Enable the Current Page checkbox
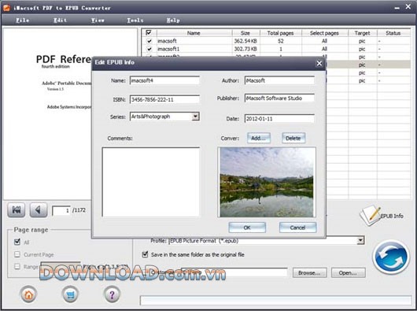 (17, 254)
